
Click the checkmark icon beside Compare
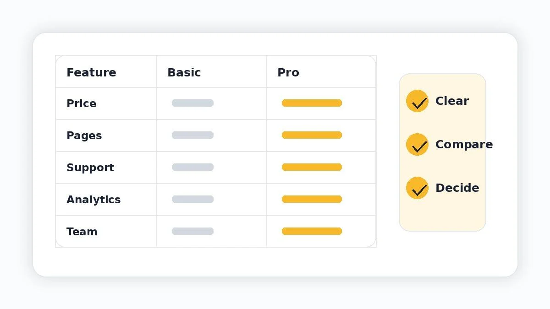click(417, 145)
